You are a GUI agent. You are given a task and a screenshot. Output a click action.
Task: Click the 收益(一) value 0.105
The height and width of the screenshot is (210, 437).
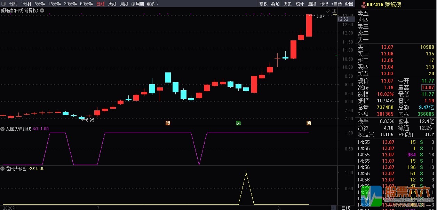click(x=387, y=134)
